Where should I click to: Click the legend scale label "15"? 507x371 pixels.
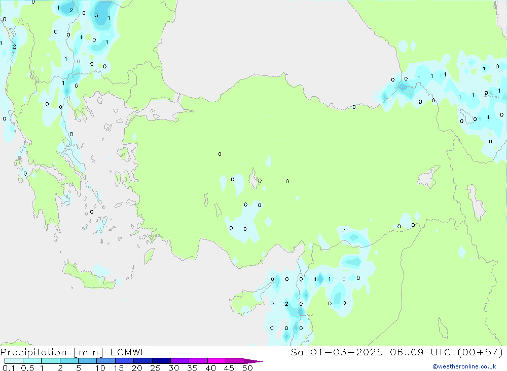[x=119, y=368]
